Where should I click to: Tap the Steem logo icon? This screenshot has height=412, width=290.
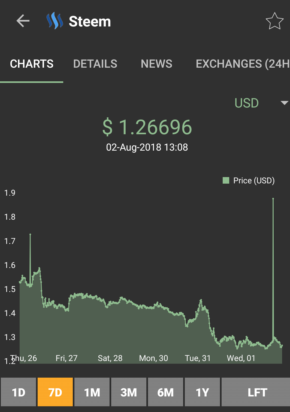pyautogui.click(x=55, y=21)
